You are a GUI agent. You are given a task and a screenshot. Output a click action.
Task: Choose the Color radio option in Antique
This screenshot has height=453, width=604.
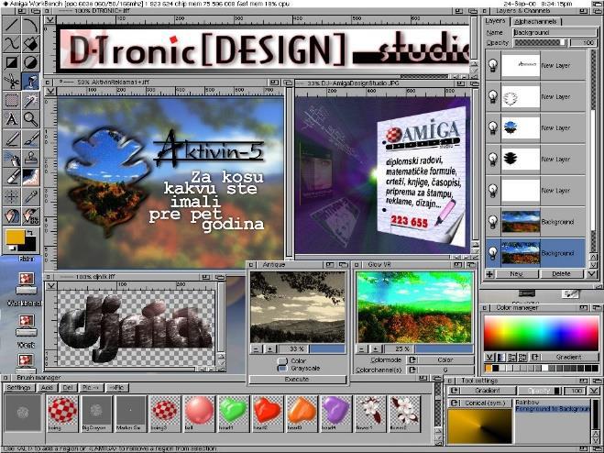coord(282,361)
